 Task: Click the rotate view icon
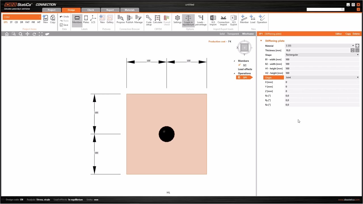click(34, 34)
